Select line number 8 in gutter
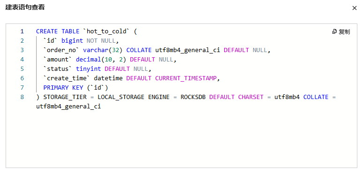Viewport: 363px width, 176px height. tap(22, 97)
